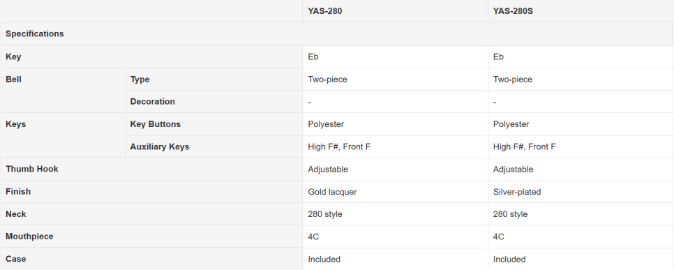Click the Key row label
Viewport: 674px width, 270px height.
coord(13,57)
